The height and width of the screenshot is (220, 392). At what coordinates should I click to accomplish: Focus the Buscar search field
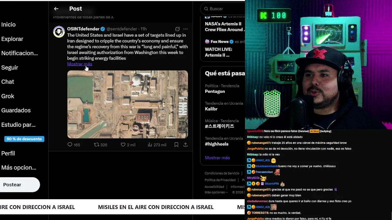point(223,9)
